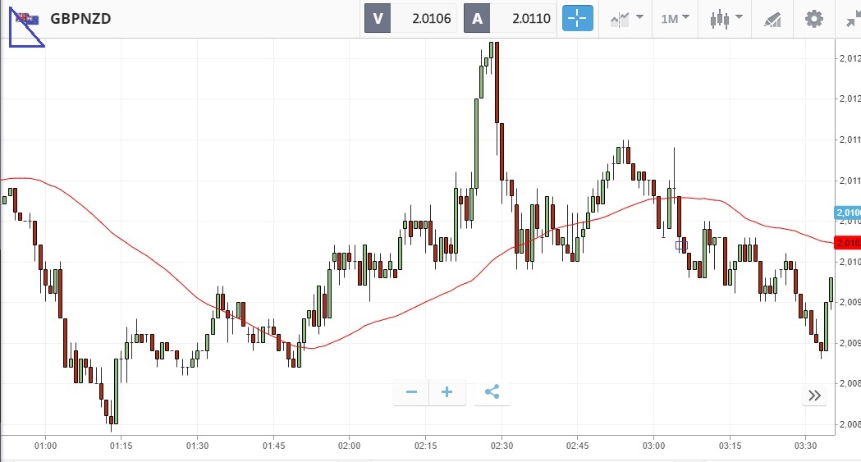Select the drawing tools pencil icon
This screenshot has height=462, width=861.
point(772,19)
